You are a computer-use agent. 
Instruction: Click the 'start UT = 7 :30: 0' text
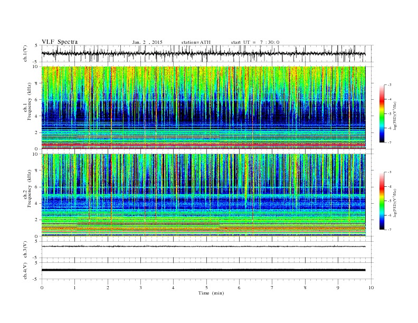(255, 42)
